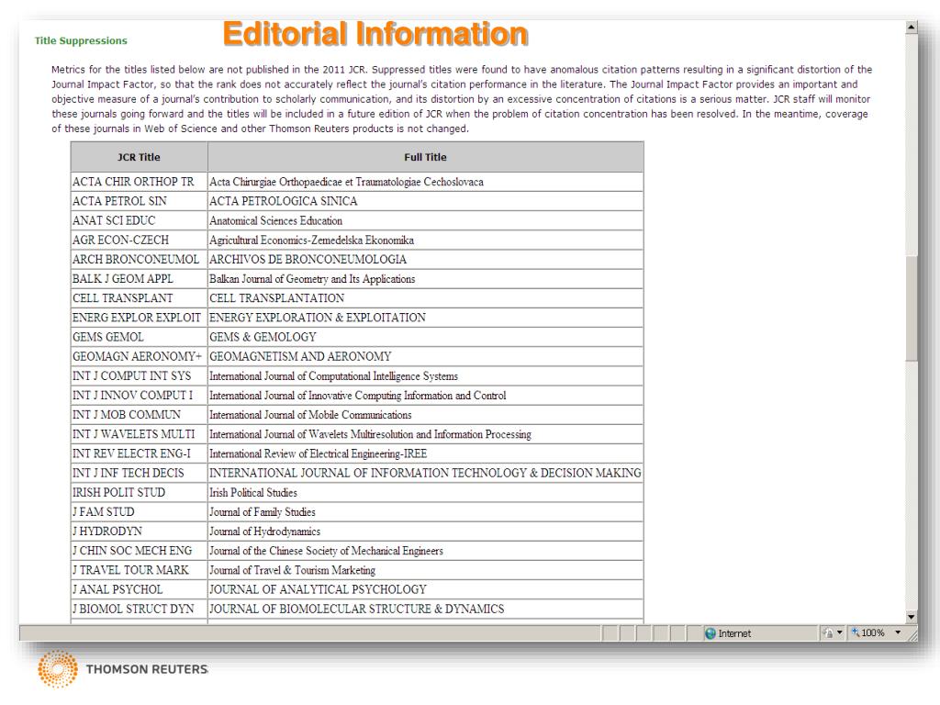
Task: Select the INT REV ELECTR ENG-I cell
Action: pyautogui.click(x=140, y=453)
